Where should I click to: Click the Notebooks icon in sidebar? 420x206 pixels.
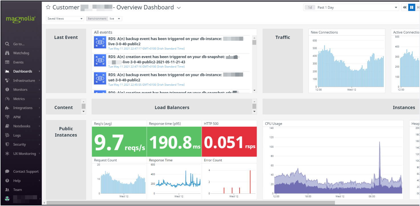coord(7,126)
